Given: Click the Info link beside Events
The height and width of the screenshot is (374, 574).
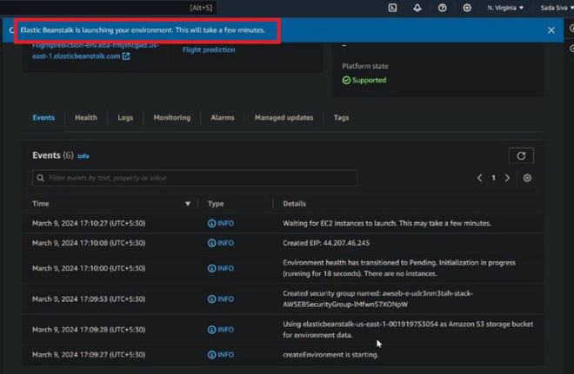Looking at the screenshot, I should [x=83, y=156].
